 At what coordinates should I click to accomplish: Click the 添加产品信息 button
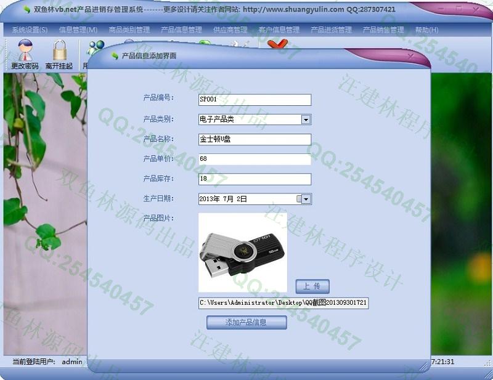click(246, 323)
